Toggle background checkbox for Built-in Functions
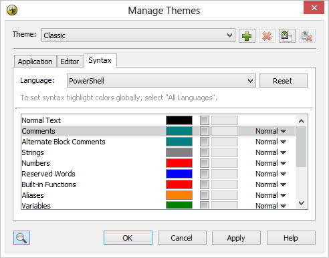 (x=205, y=184)
